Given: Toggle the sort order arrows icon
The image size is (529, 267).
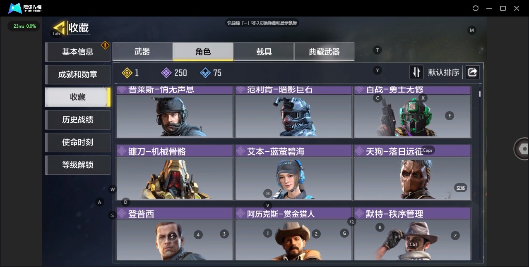Looking at the screenshot, I should click(416, 72).
